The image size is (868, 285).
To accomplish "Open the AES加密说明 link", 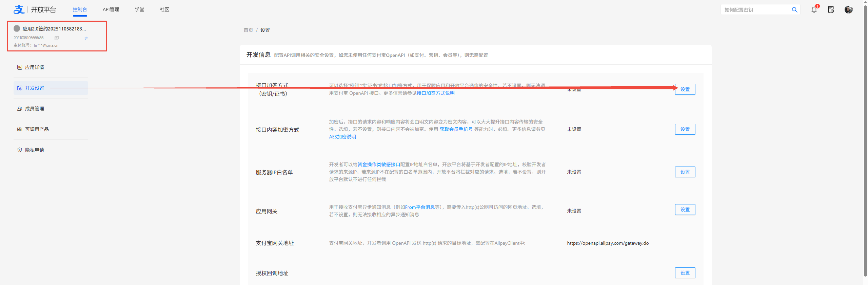I will pyautogui.click(x=342, y=137).
